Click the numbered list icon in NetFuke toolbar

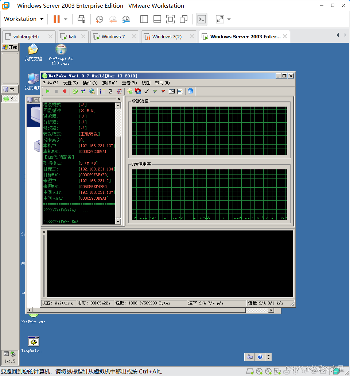(x=102, y=91)
